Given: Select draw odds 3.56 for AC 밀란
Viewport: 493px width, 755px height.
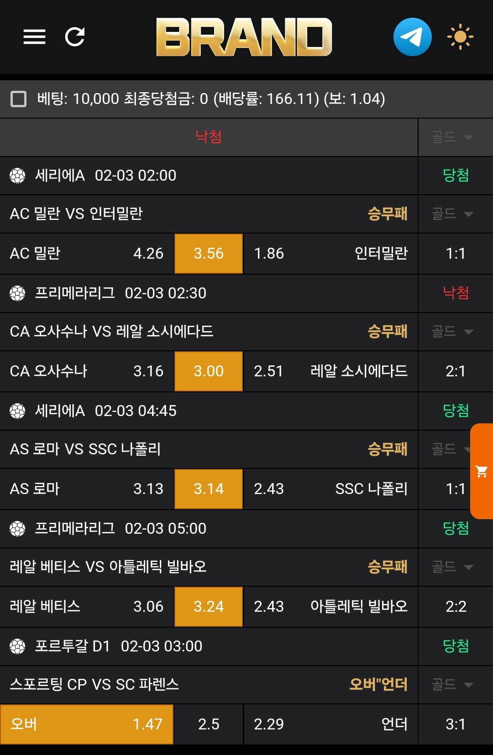Looking at the screenshot, I should click(x=209, y=254).
